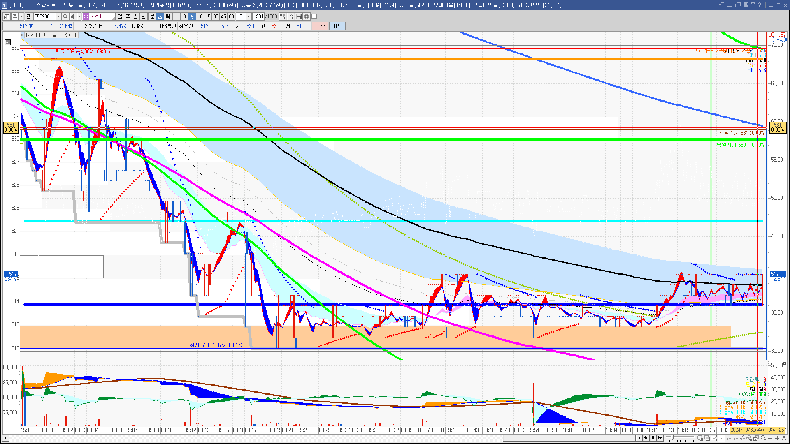Click the speaker sound icon in toolbar
Image resolution: width=790 pixels, height=444 pixels.
click(x=73, y=16)
